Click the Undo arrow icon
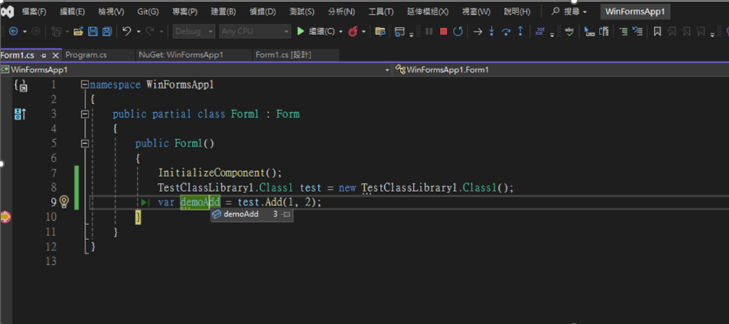This screenshot has width=729, height=324. pyautogui.click(x=127, y=32)
